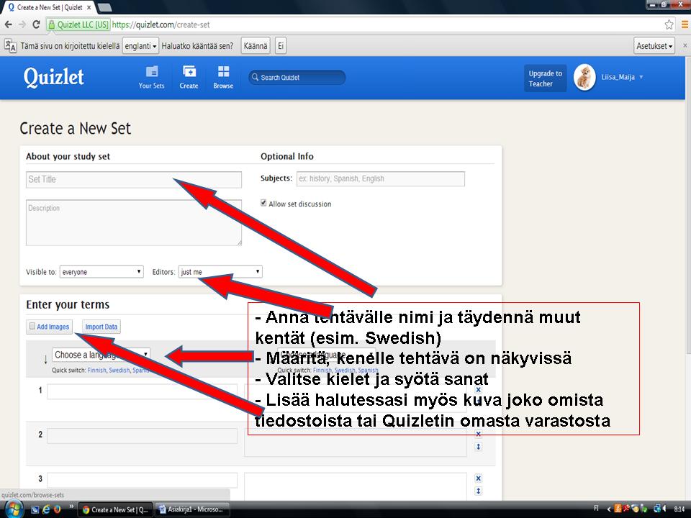
Task: Toggle Allow set discussion checkbox
Action: pyautogui.click(x=264, y=204)
